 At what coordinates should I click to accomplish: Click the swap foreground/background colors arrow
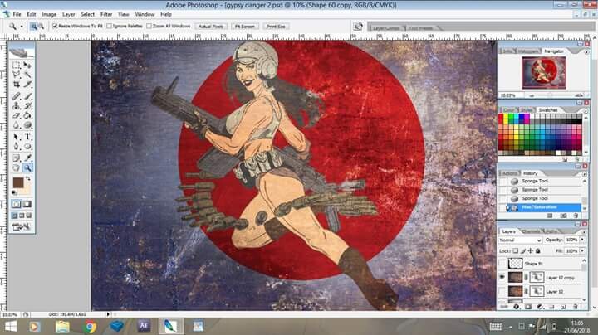coord(28,178)
